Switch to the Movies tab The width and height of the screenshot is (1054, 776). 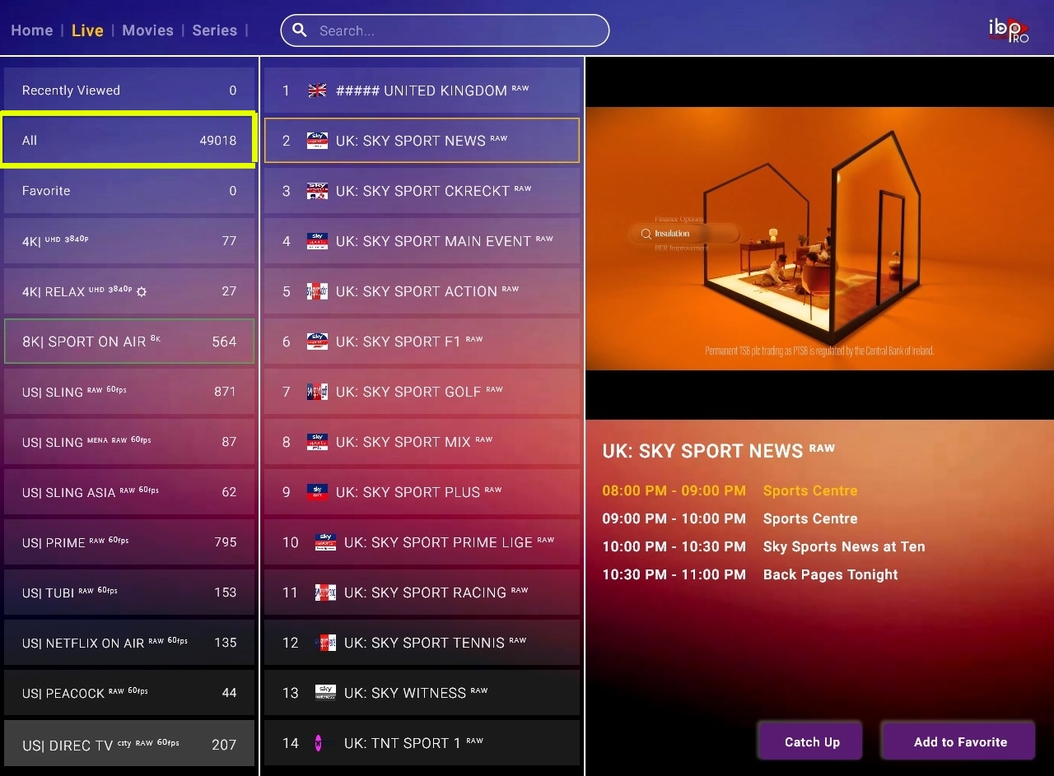(x=147, y=30)
